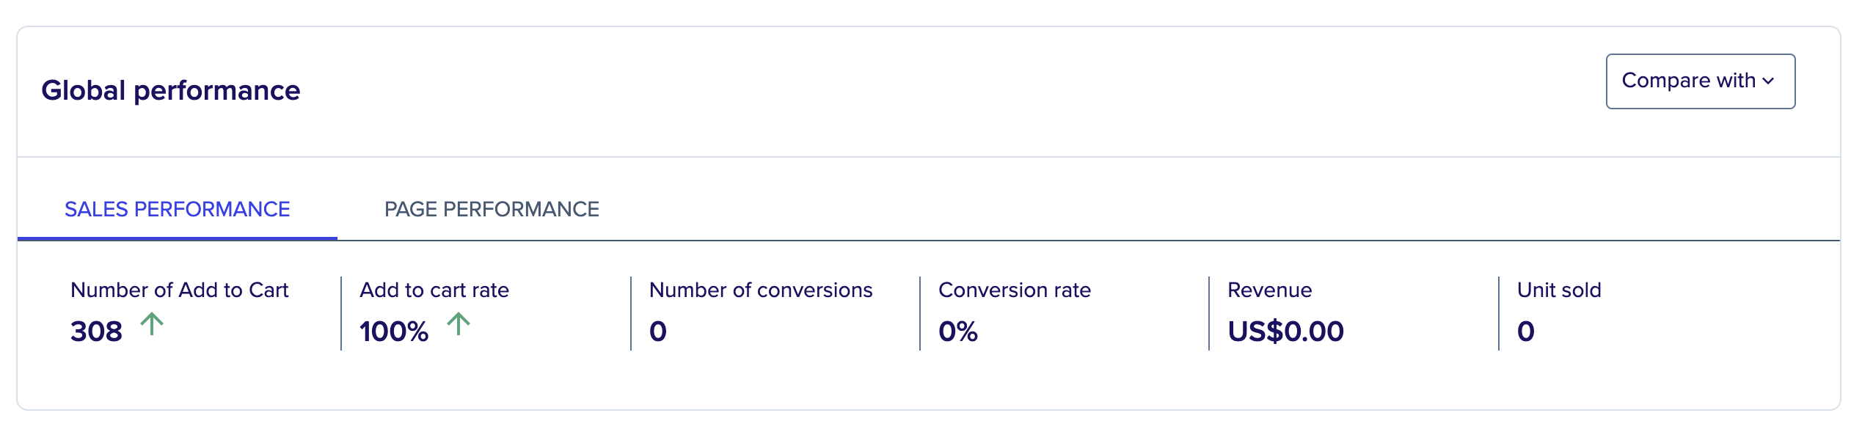Open the Compare with dropdown
The width and height of the screenshot is (1862, 421).
coord(1700,81)
